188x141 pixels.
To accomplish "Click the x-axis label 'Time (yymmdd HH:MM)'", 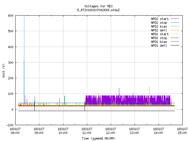I will pos(98,138).
